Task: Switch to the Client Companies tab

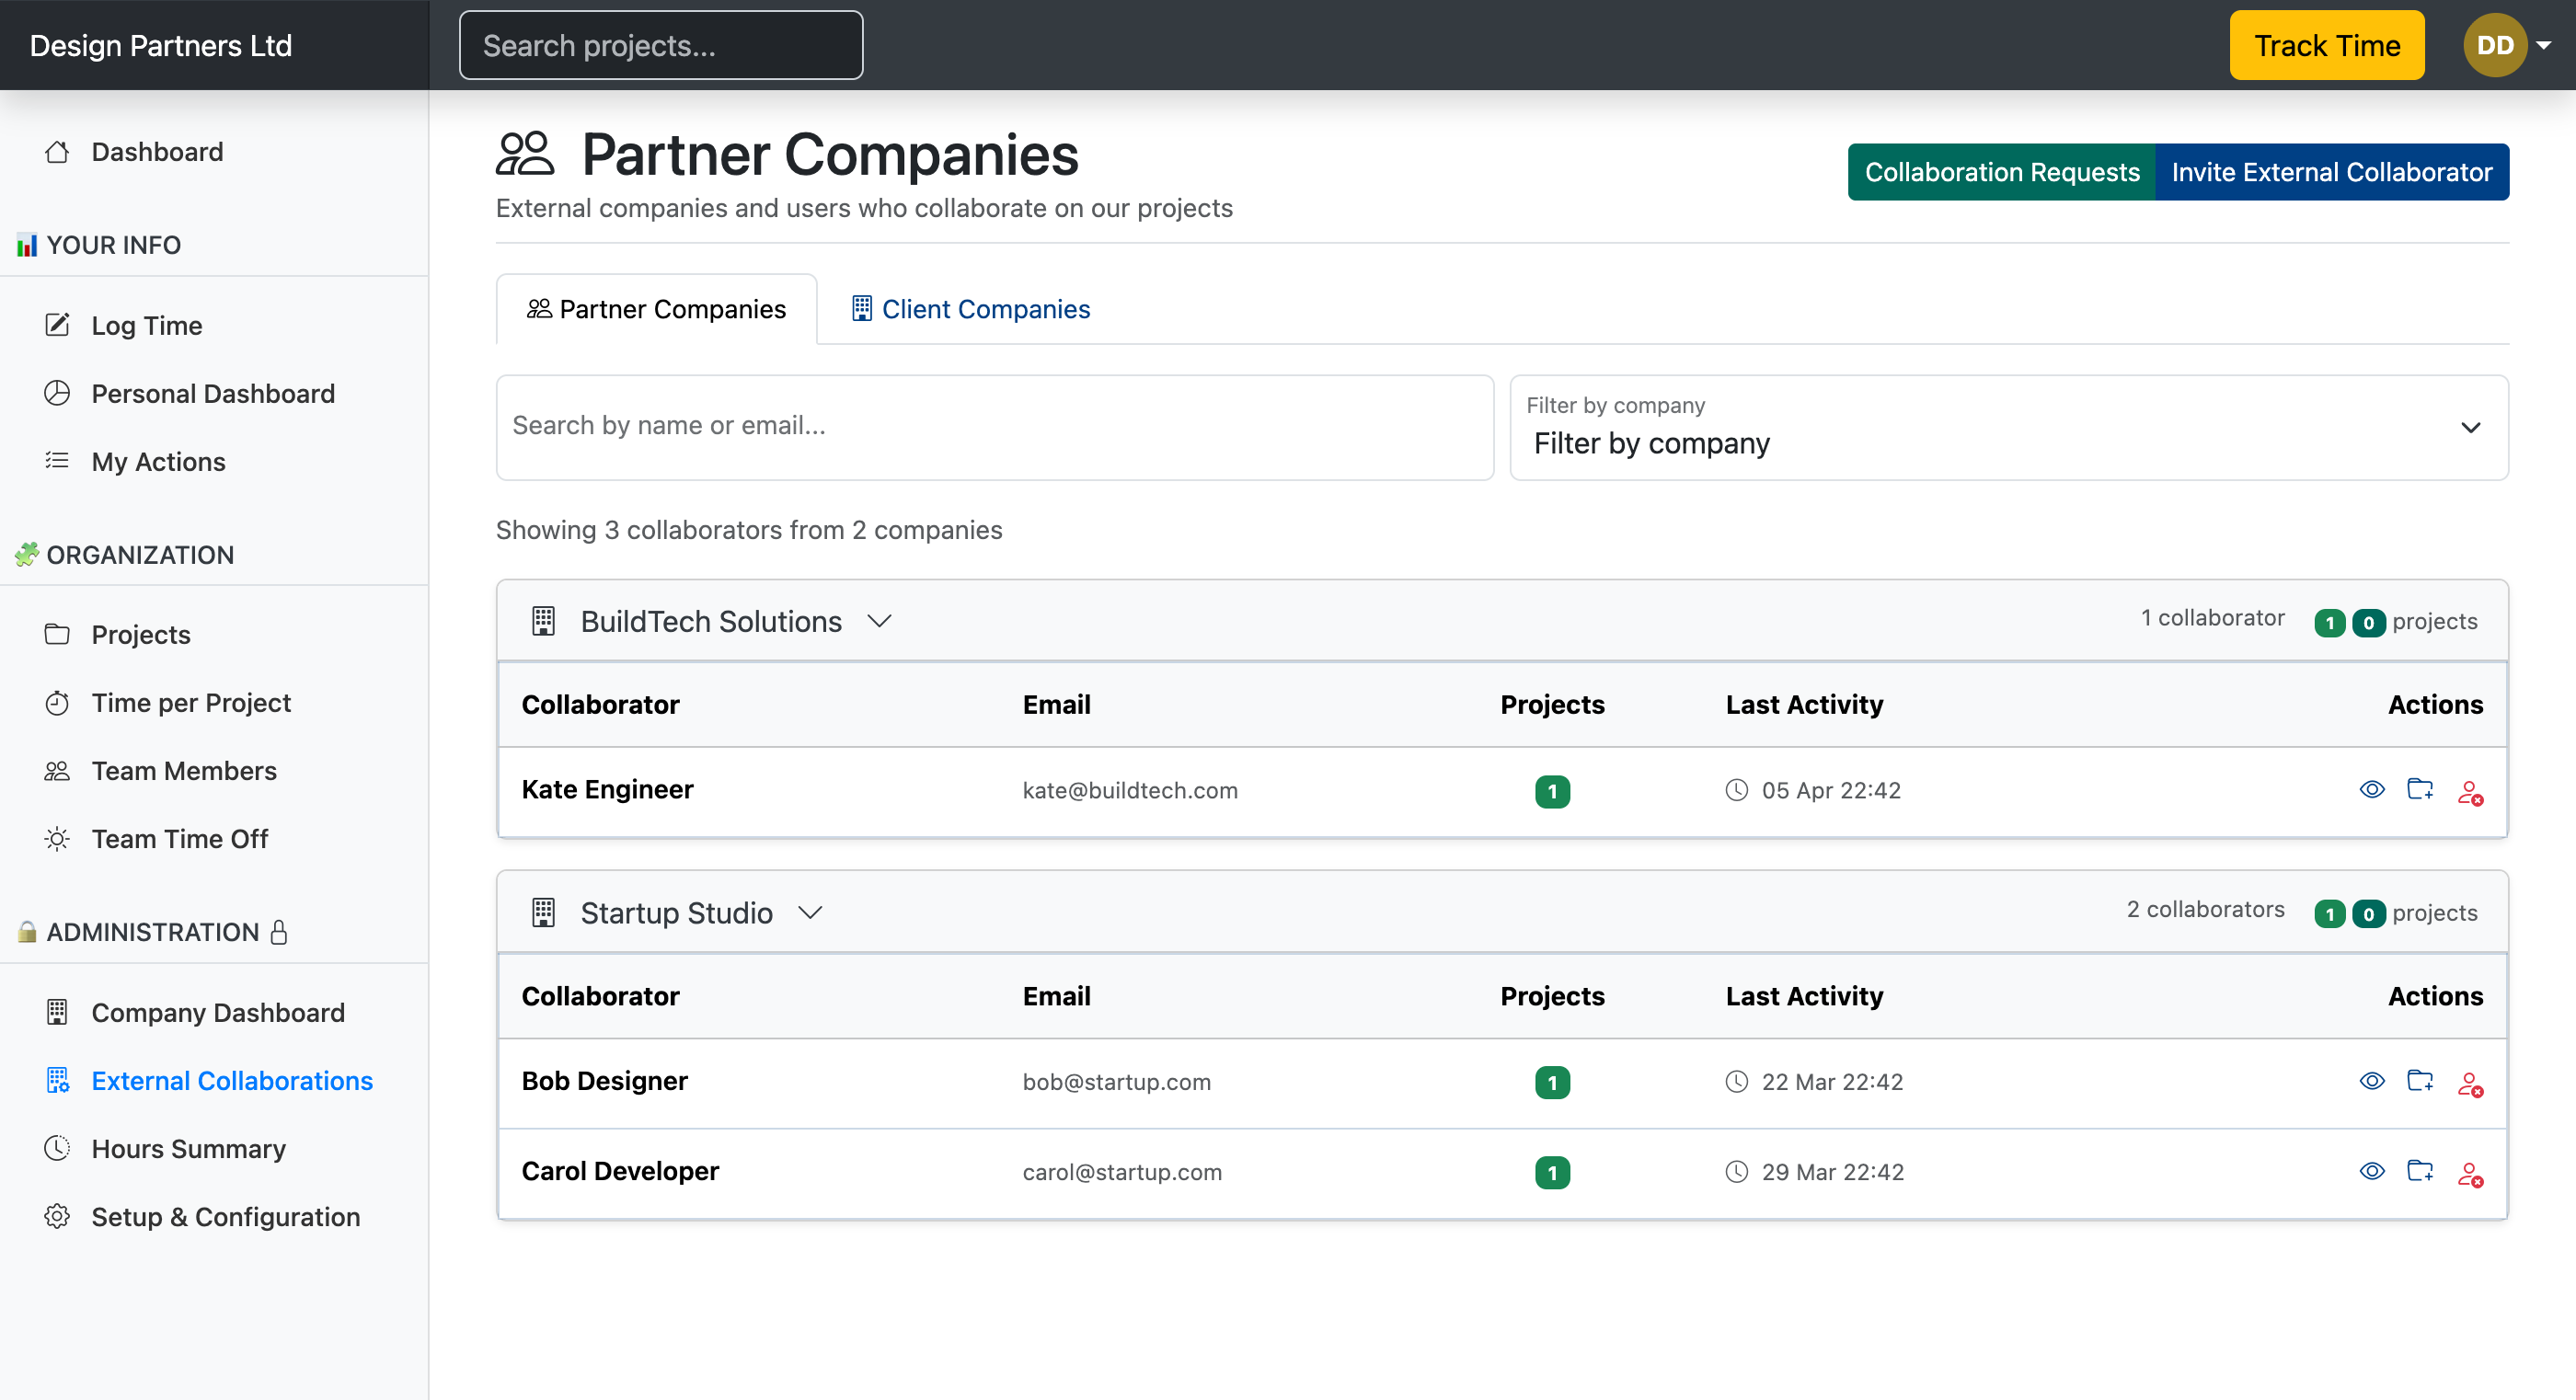Action: pyautogui.click(x=970, y=309)
